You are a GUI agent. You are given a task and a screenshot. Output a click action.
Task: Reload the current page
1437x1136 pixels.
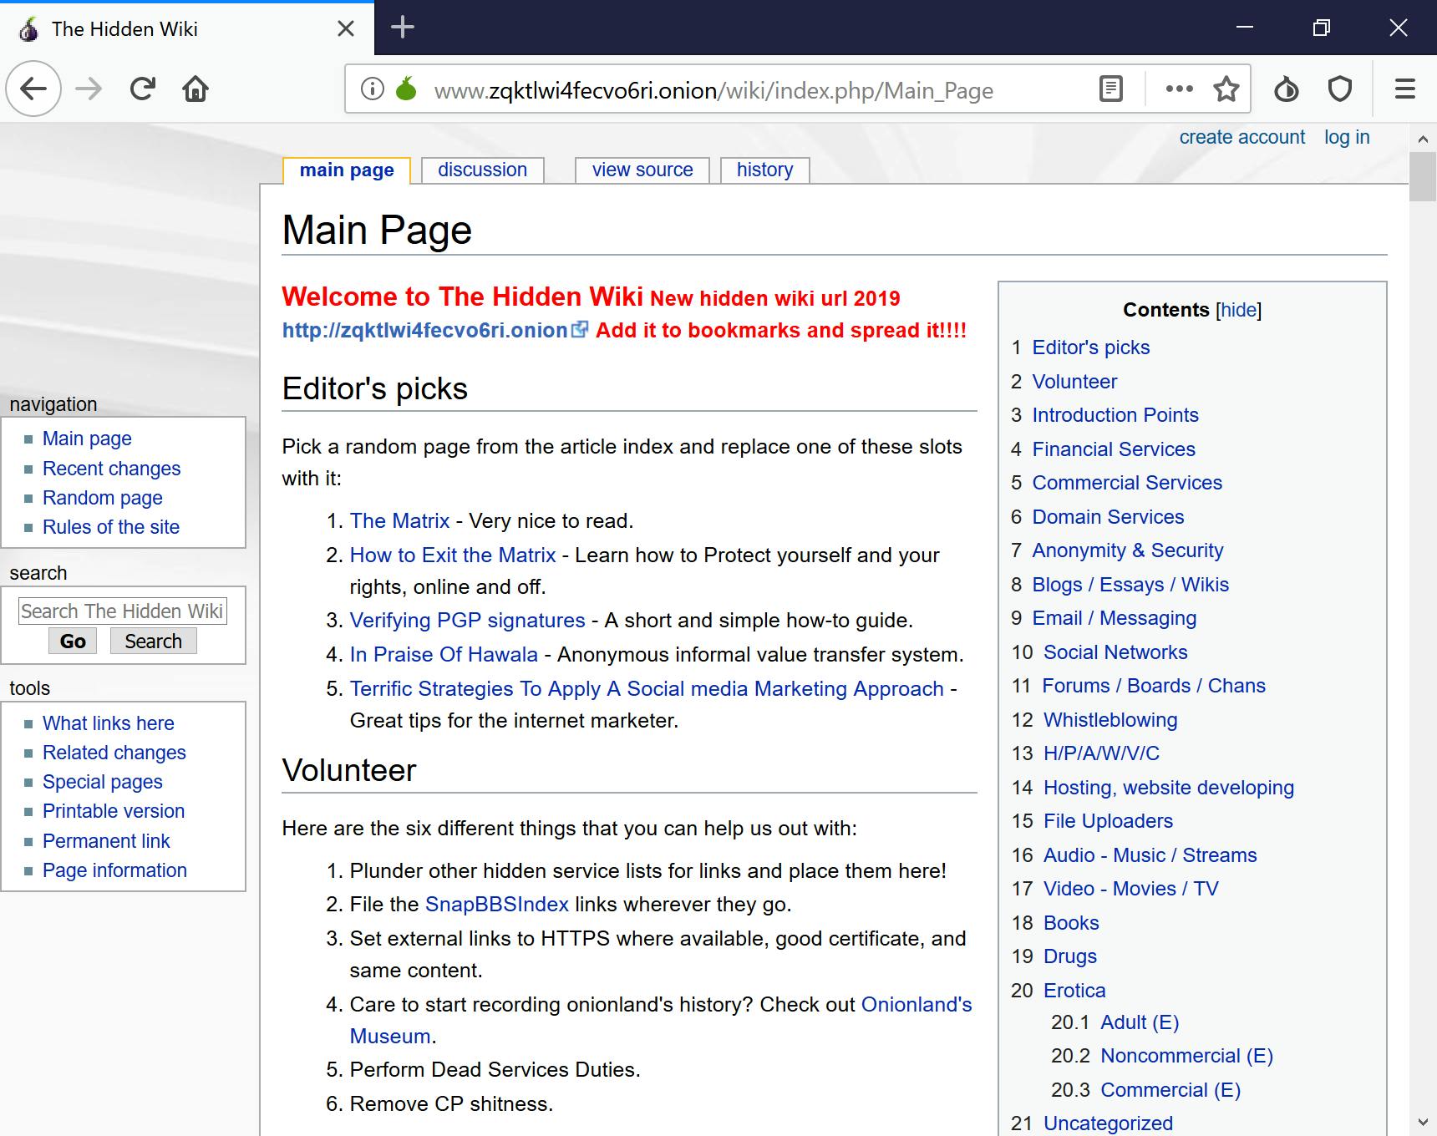[142, 89]
